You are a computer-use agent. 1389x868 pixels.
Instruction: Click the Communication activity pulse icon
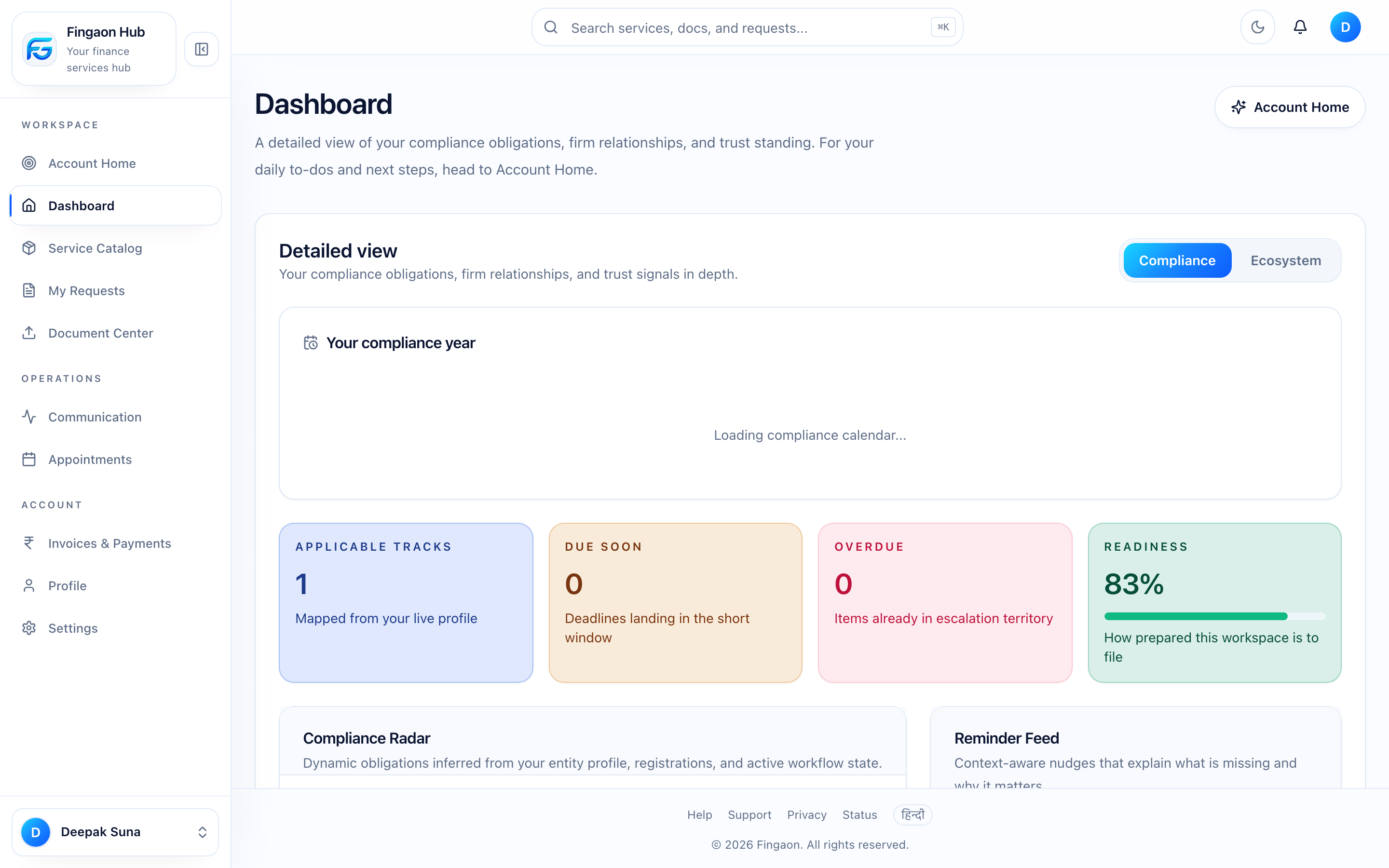tap(29, 417)
